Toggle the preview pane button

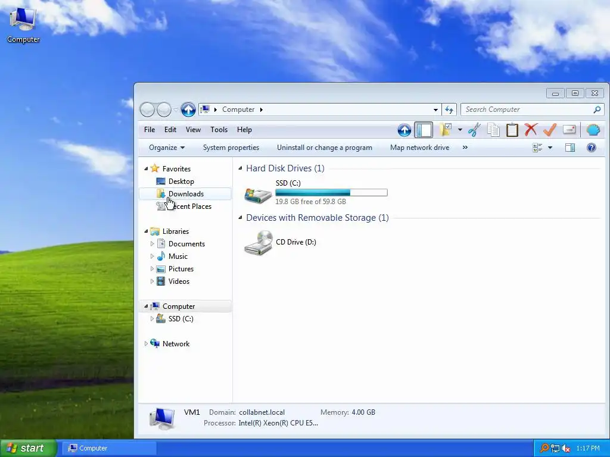(x=570, y=148)
